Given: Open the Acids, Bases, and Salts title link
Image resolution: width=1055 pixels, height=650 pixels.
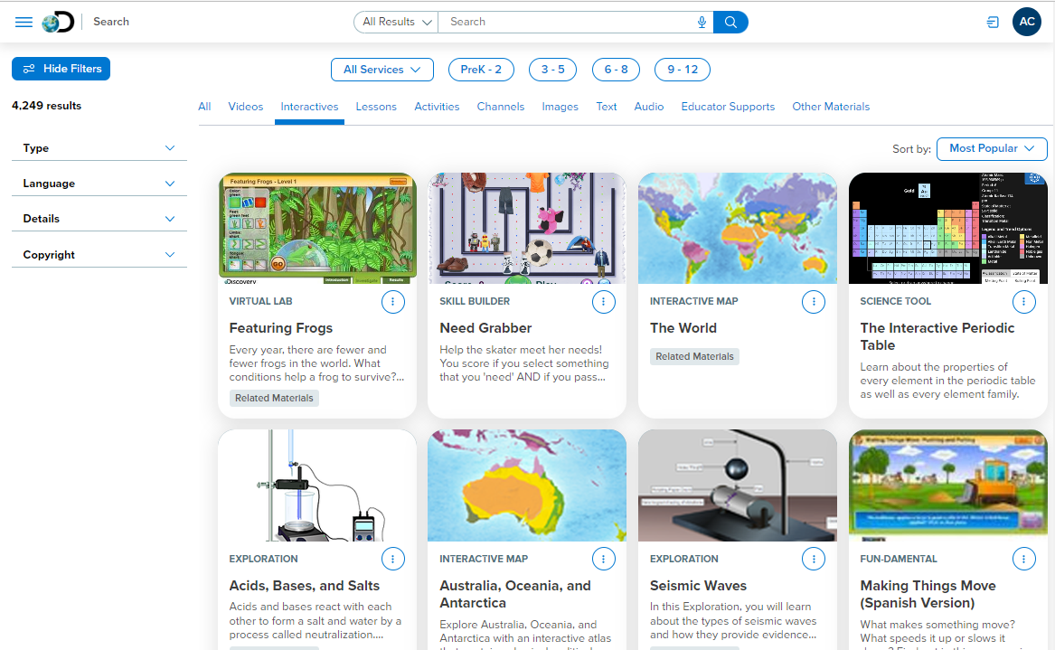Looking at the screenshot, I should [304, 586].
